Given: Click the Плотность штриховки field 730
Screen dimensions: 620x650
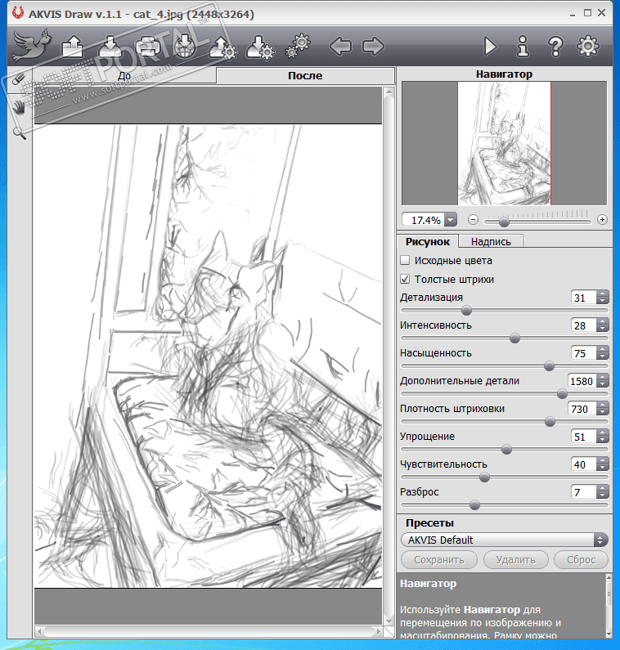Looking at the screenshot, I should click(582, 409).
